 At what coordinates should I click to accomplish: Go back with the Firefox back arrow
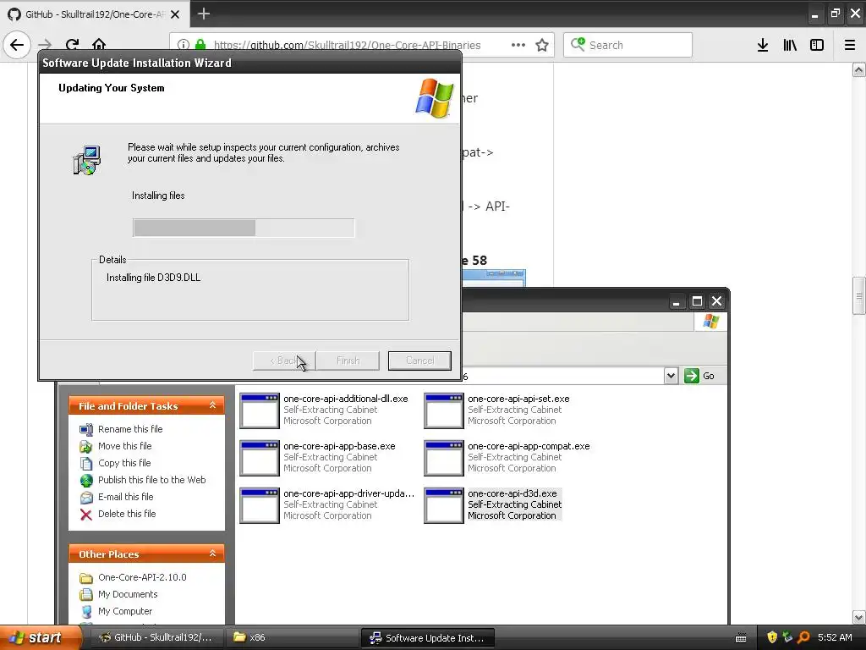[x=17, y=45]
